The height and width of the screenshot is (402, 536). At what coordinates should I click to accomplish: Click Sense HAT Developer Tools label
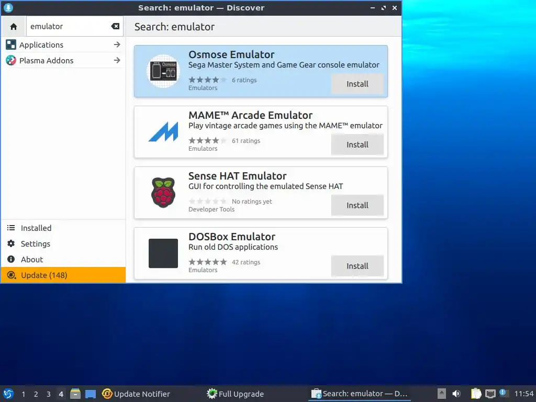(211, 209)
